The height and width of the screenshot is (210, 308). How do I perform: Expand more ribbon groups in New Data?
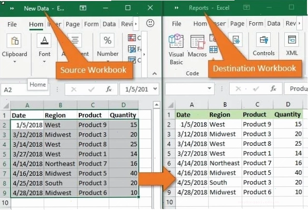pyautogui.click(x=145, y=54)
